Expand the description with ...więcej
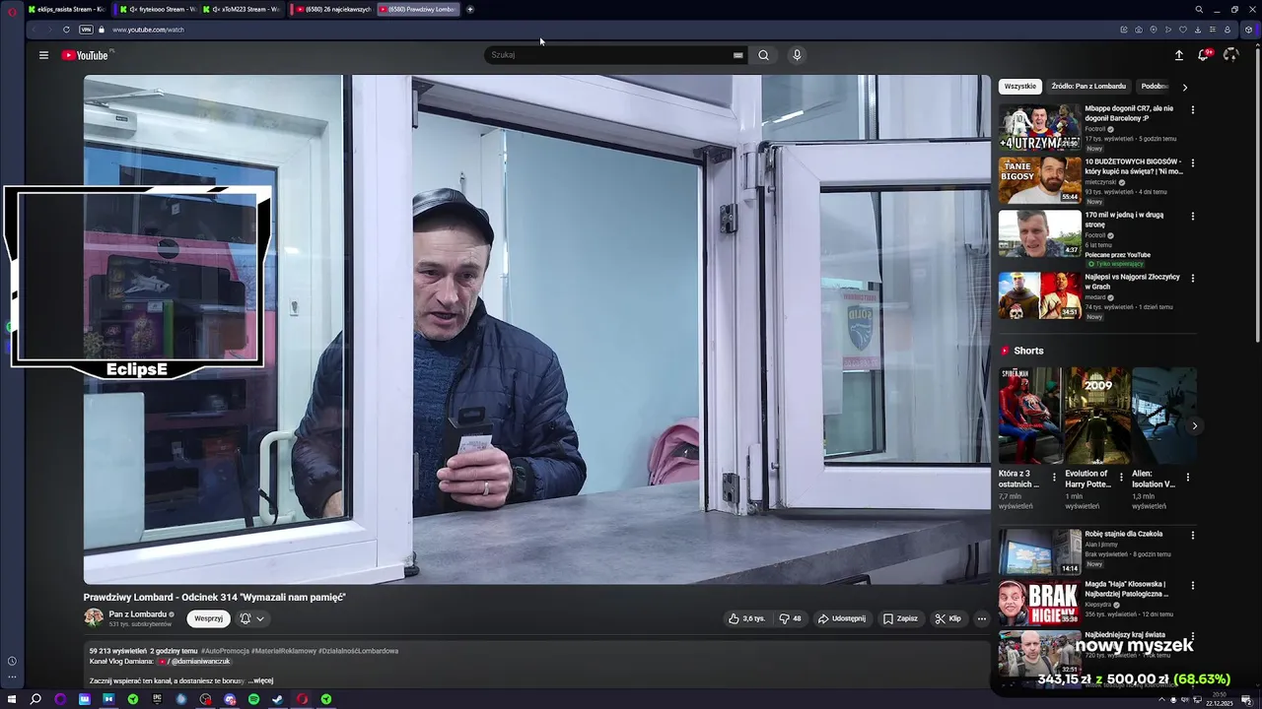1262x709 pixels. click(260, 680)
